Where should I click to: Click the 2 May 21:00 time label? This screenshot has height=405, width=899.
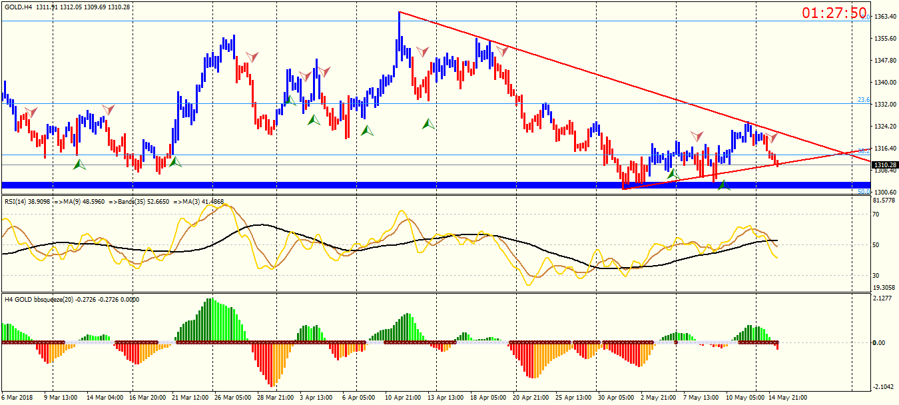pyautogui.click(x=659, y=398)
